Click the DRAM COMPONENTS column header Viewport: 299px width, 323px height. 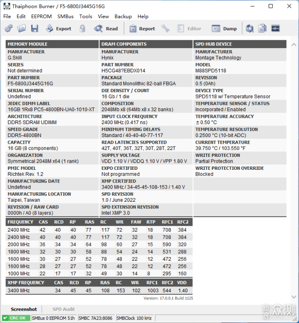point(146,44)
